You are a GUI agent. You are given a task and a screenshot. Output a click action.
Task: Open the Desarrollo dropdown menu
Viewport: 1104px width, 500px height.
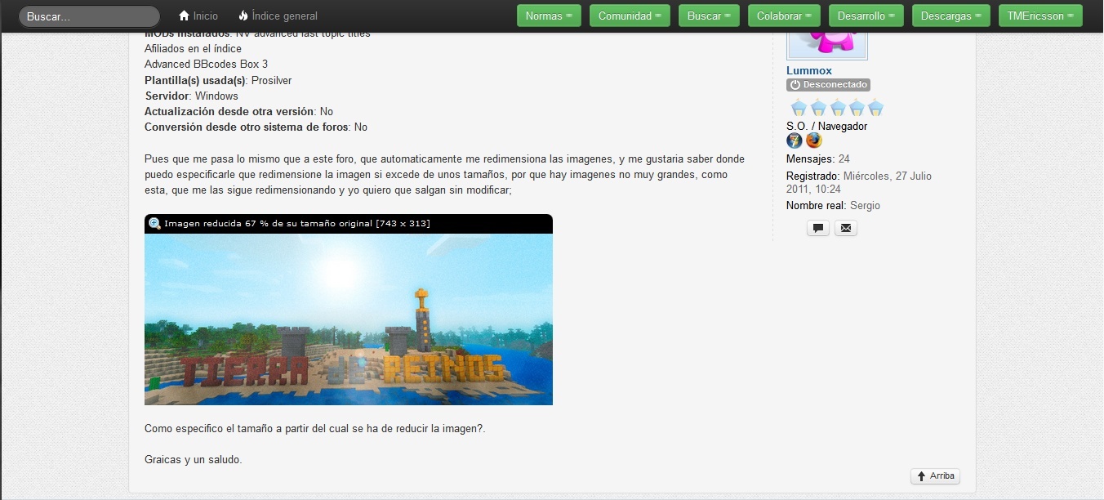pyautogui.click(x=866, y=16)
